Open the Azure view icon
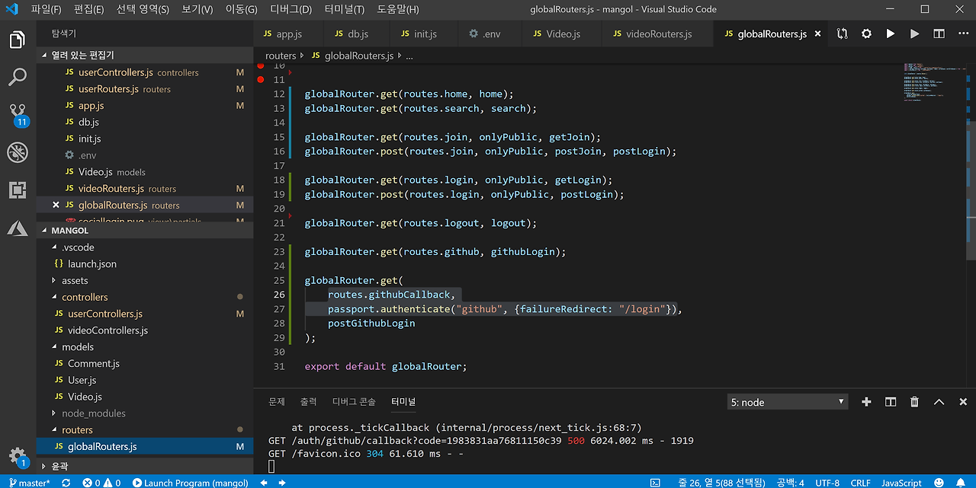 (18, 228)
